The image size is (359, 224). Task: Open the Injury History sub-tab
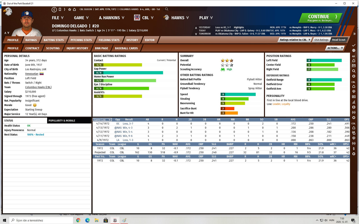[x=77, y=48]
